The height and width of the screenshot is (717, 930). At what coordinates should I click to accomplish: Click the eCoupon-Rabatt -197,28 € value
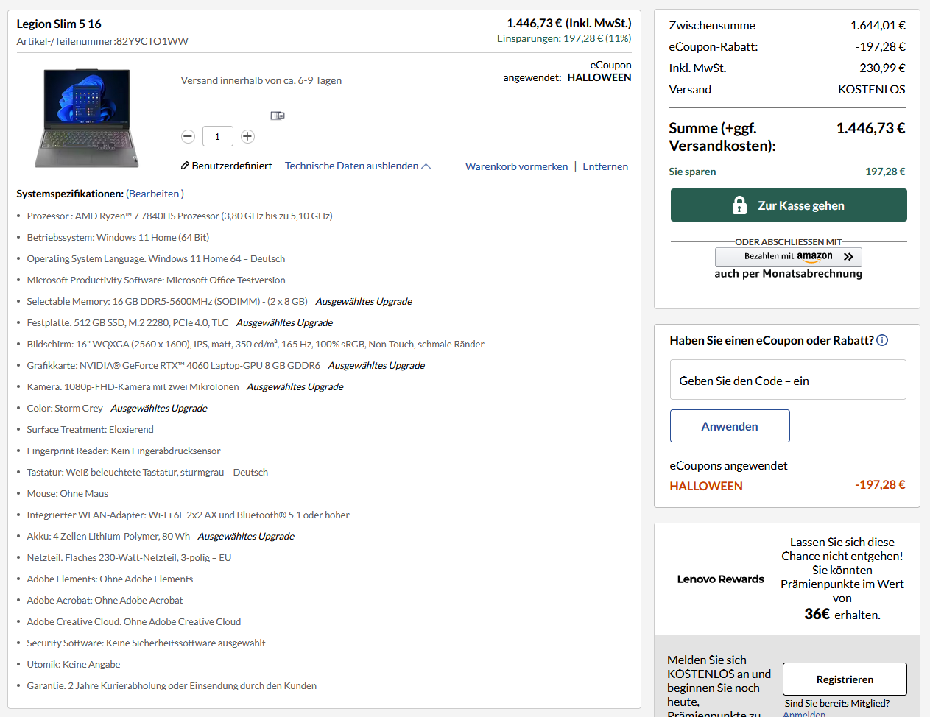click(x=881, y=46)
